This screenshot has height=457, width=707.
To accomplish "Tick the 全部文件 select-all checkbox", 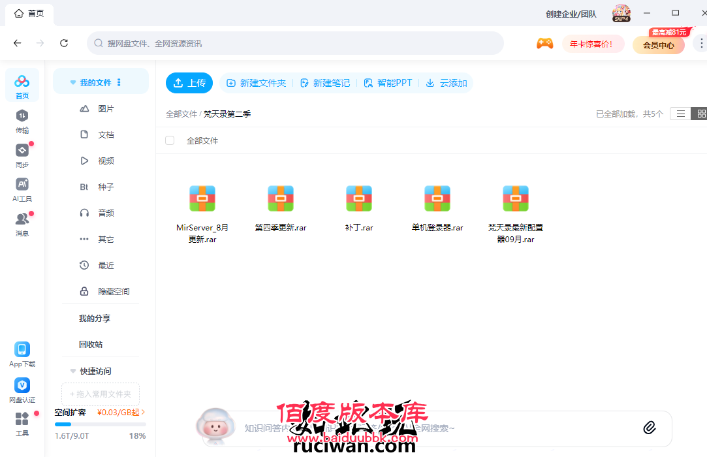I will (170, 140).
